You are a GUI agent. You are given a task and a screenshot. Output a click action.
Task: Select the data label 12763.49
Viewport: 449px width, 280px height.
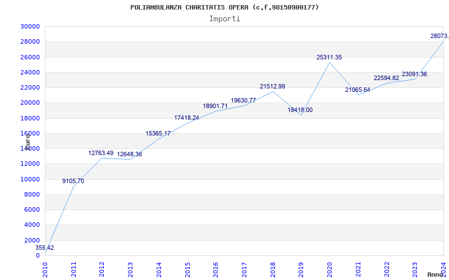point(101,153)
